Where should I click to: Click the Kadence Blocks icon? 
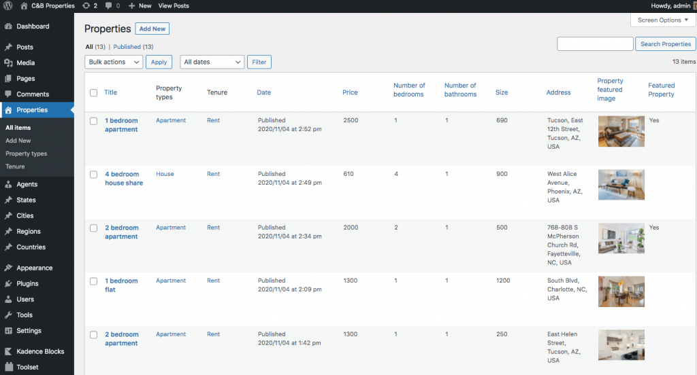tap(8, 351)
